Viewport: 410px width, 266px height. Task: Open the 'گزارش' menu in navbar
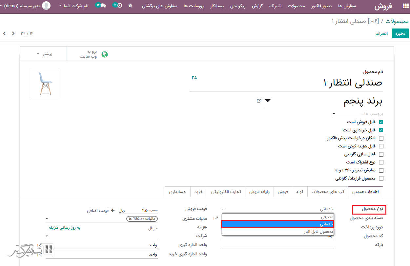tap(257, 6)
